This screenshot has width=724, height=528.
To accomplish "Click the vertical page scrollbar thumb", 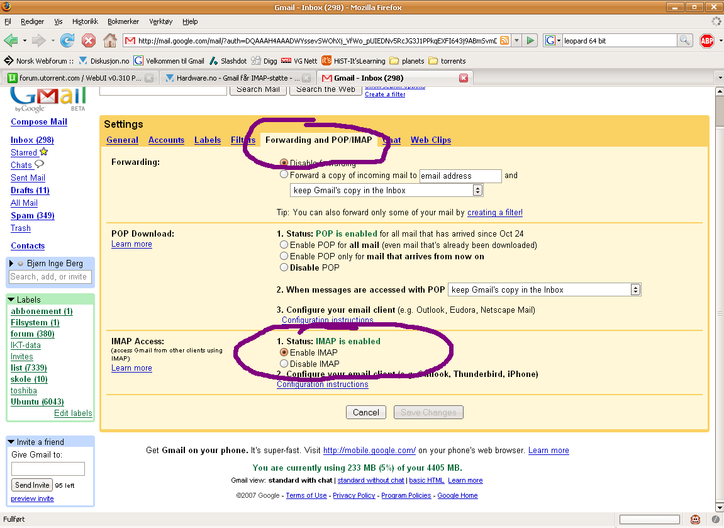I will tap(720, 111).
